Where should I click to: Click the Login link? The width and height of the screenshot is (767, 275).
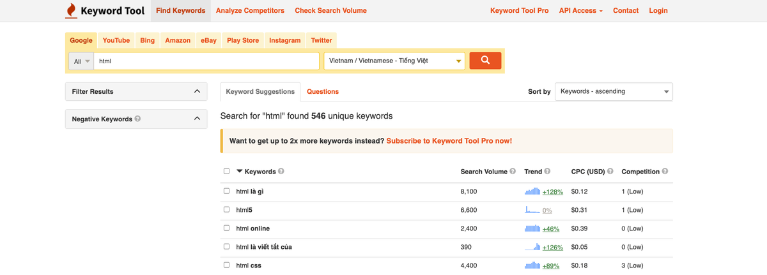(x=658, y=11)
